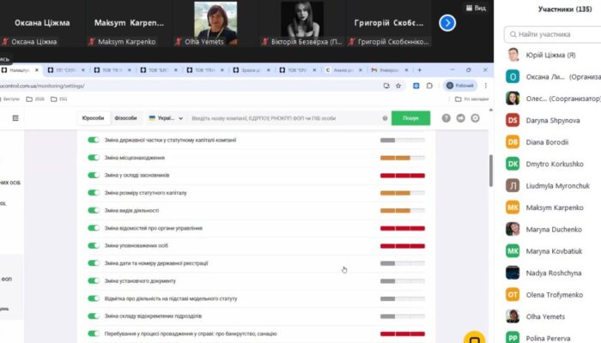Screen dimensions: 601x343
Task: Disable the Зміна у складі засновників toggle
Action: (94, 175)
